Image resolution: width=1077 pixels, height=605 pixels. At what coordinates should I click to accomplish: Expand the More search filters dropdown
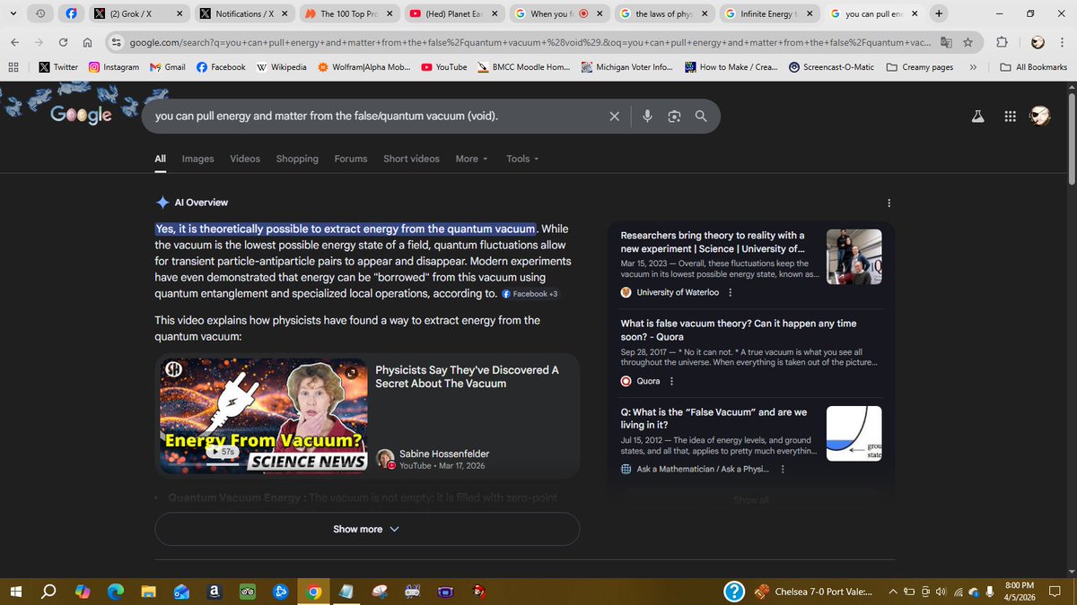coord(471,159)
